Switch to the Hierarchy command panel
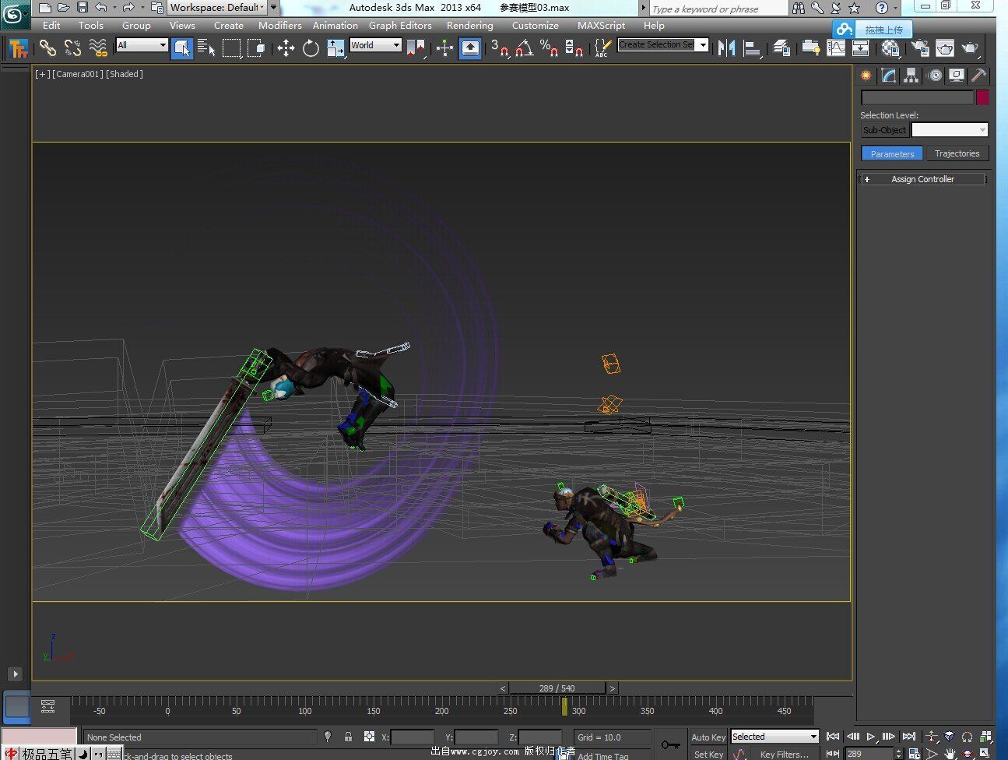Viewport: 1008px width, 760px height. (x=911, y=76)
